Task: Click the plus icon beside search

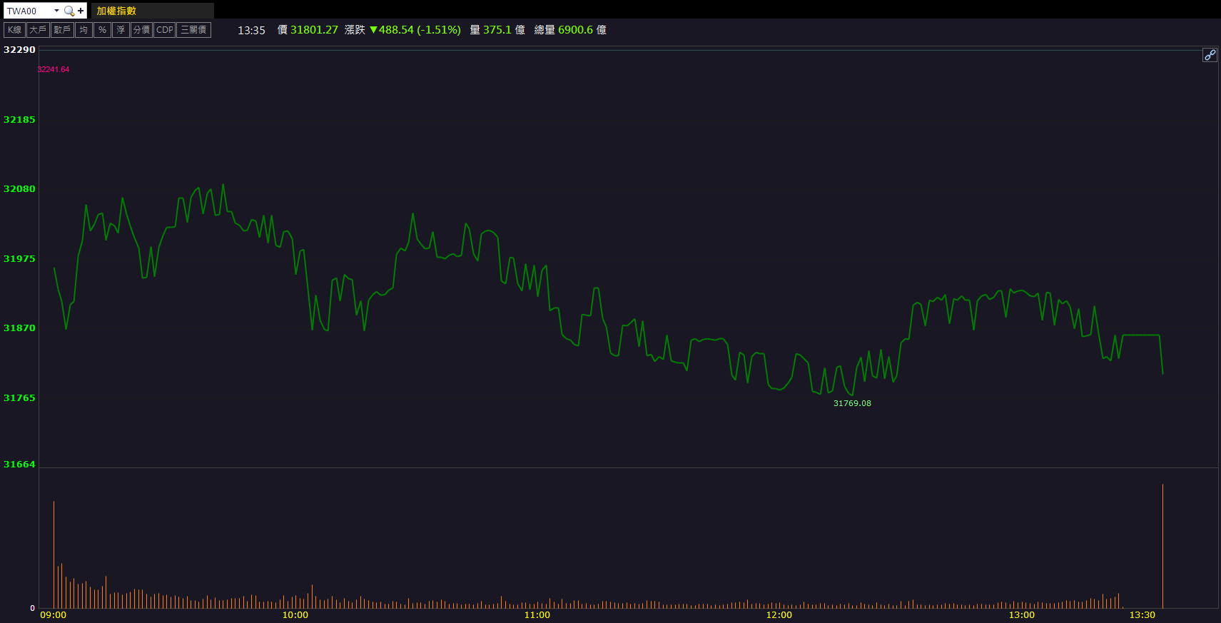Action: pos(81,11)
